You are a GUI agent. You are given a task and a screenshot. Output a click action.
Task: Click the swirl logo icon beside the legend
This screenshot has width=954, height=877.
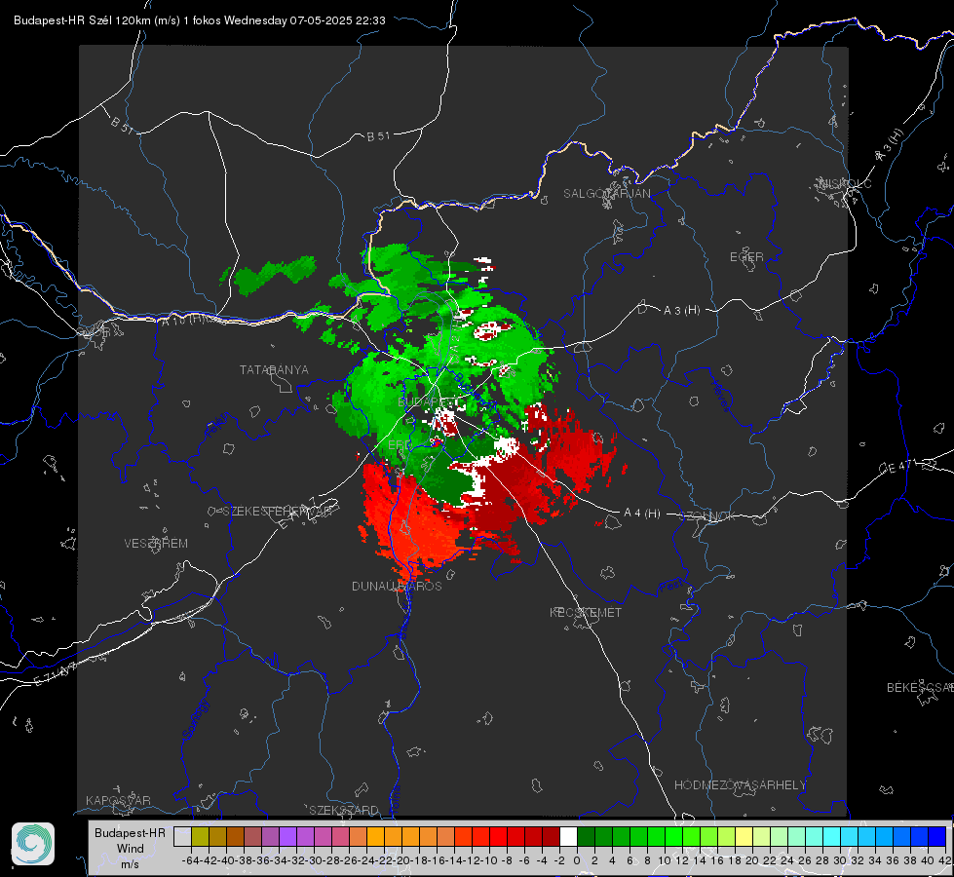[x=33, y=844]
